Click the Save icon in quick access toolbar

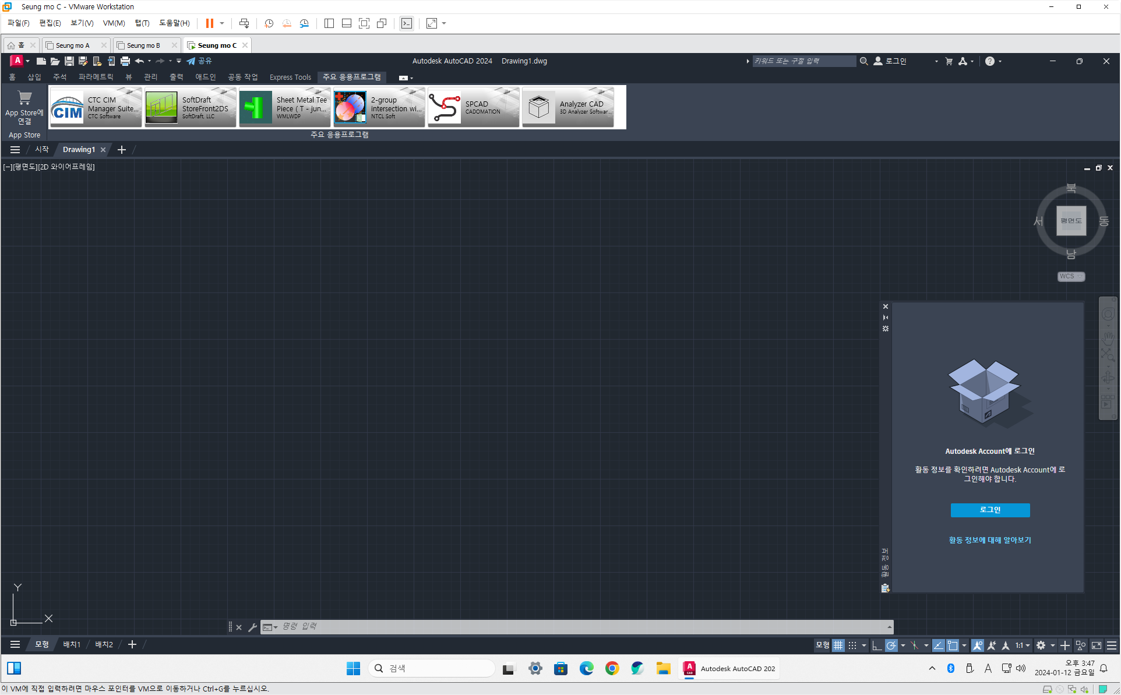[x=69, y=61]
